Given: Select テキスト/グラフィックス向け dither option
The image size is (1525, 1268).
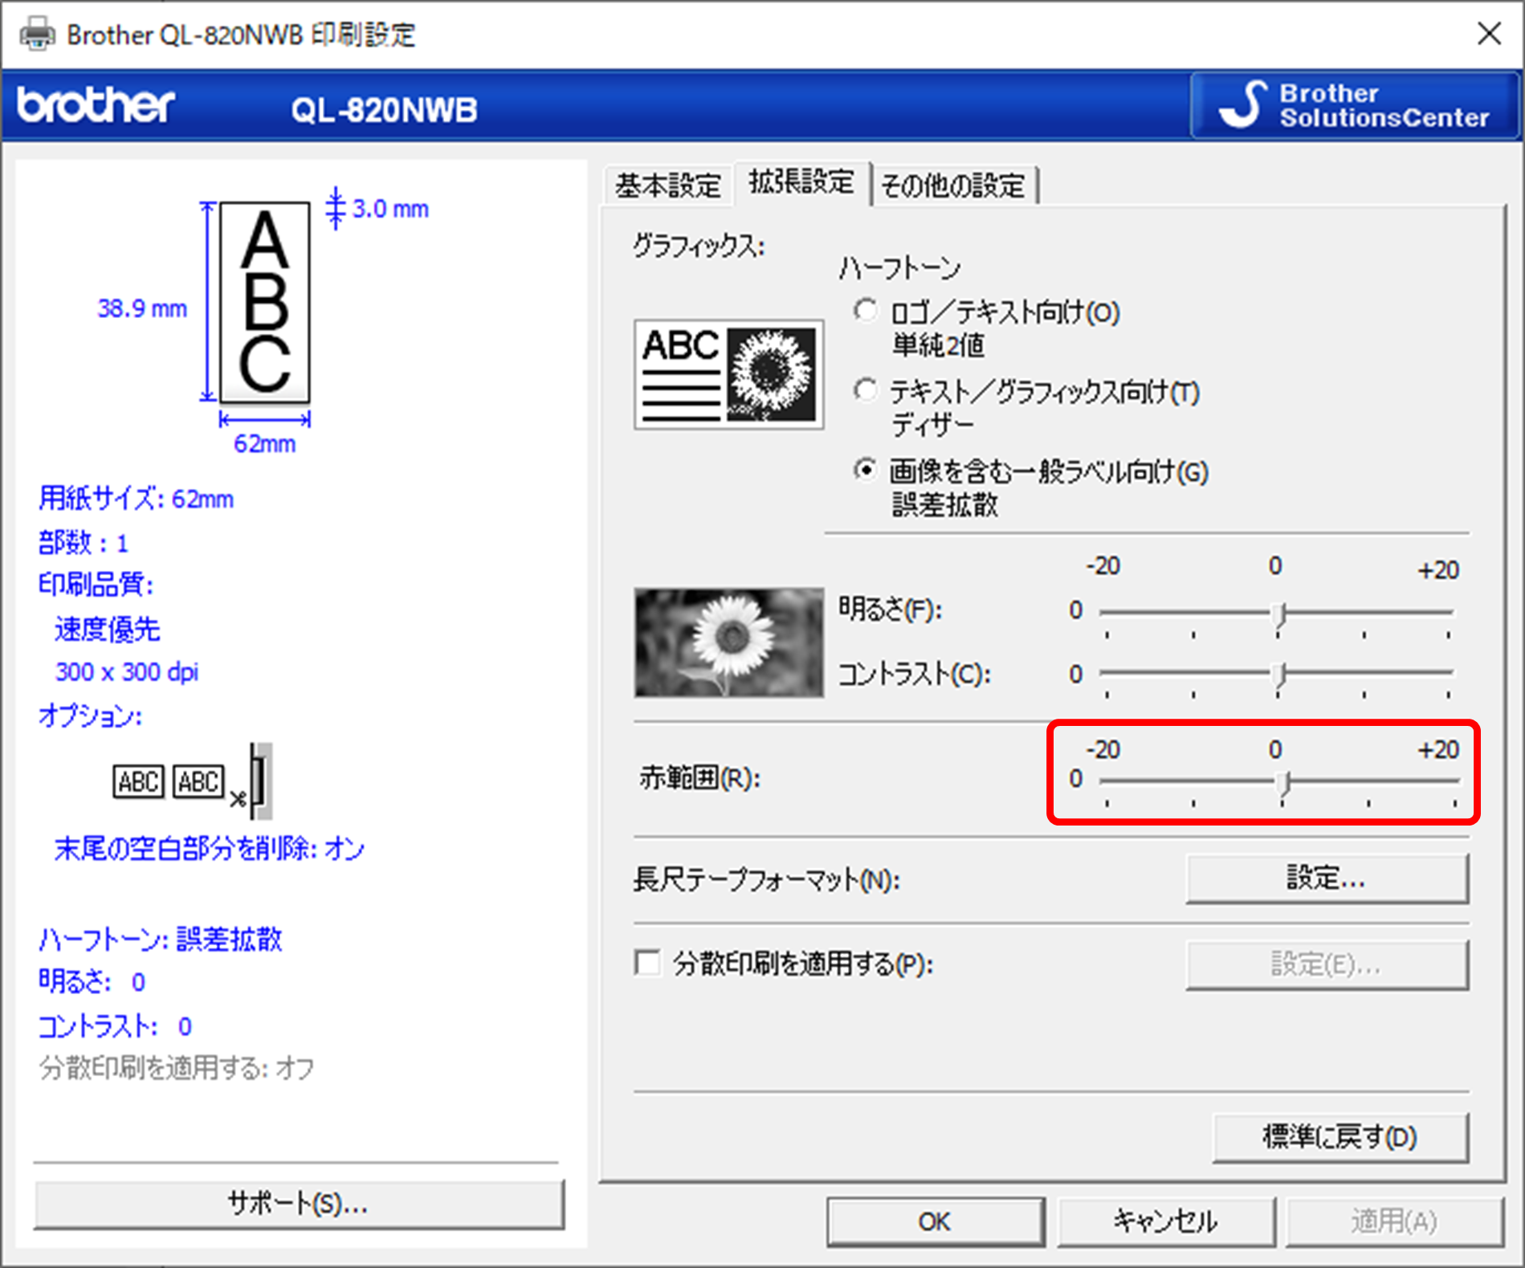Looking at the screenshot, I should click(x=866, y=391).
